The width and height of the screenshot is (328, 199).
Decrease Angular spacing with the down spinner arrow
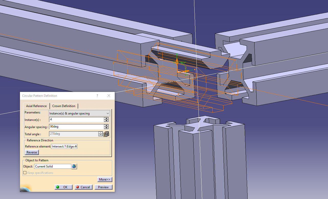coord(106,128)
